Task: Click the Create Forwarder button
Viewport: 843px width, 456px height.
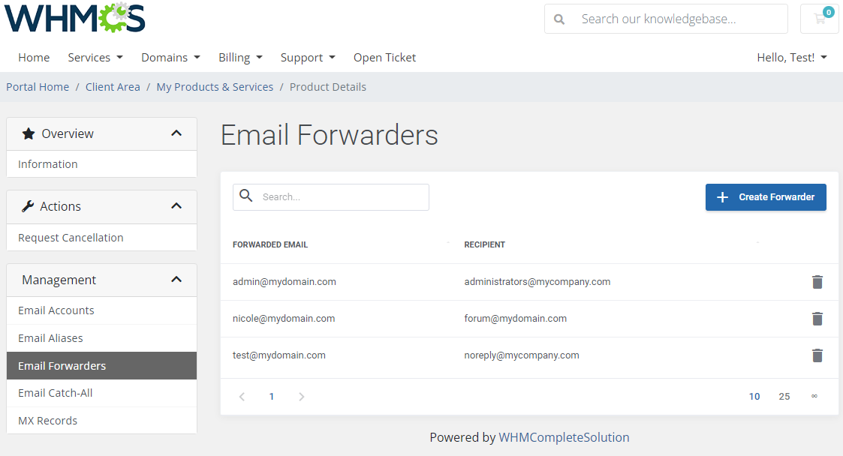Action: pos(766,197)
